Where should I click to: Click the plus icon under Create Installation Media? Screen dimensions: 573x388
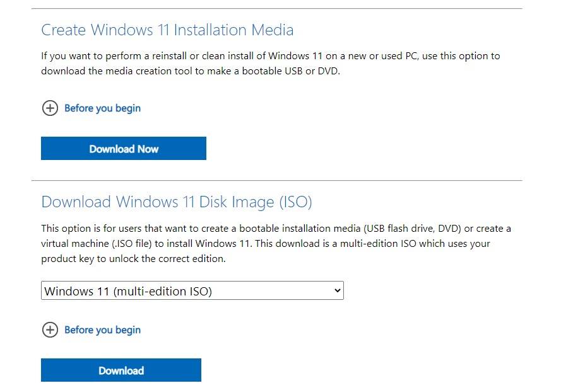pyautogui.click(x=49, y=108)
